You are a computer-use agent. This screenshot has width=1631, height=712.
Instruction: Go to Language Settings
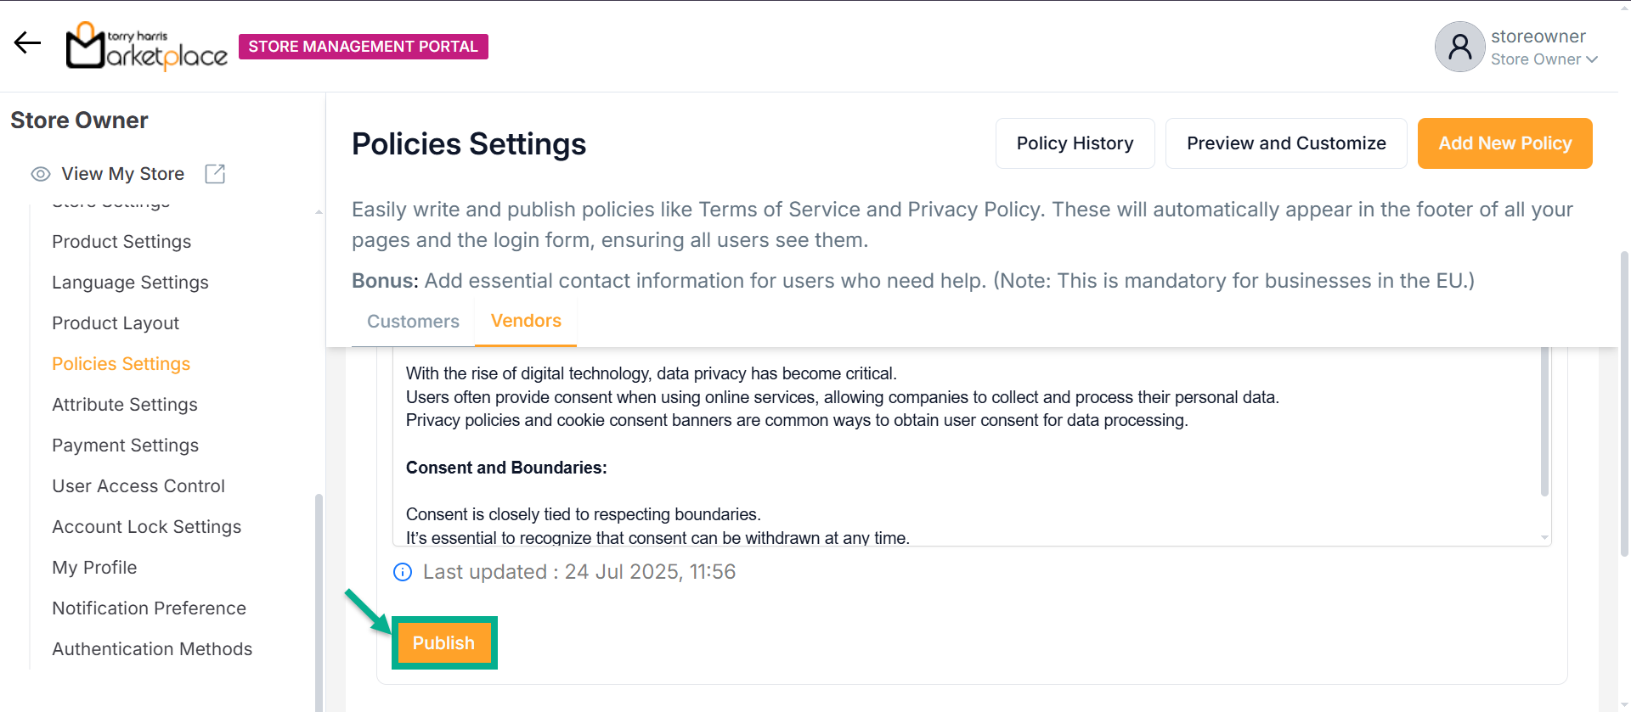tap(130, 283)
